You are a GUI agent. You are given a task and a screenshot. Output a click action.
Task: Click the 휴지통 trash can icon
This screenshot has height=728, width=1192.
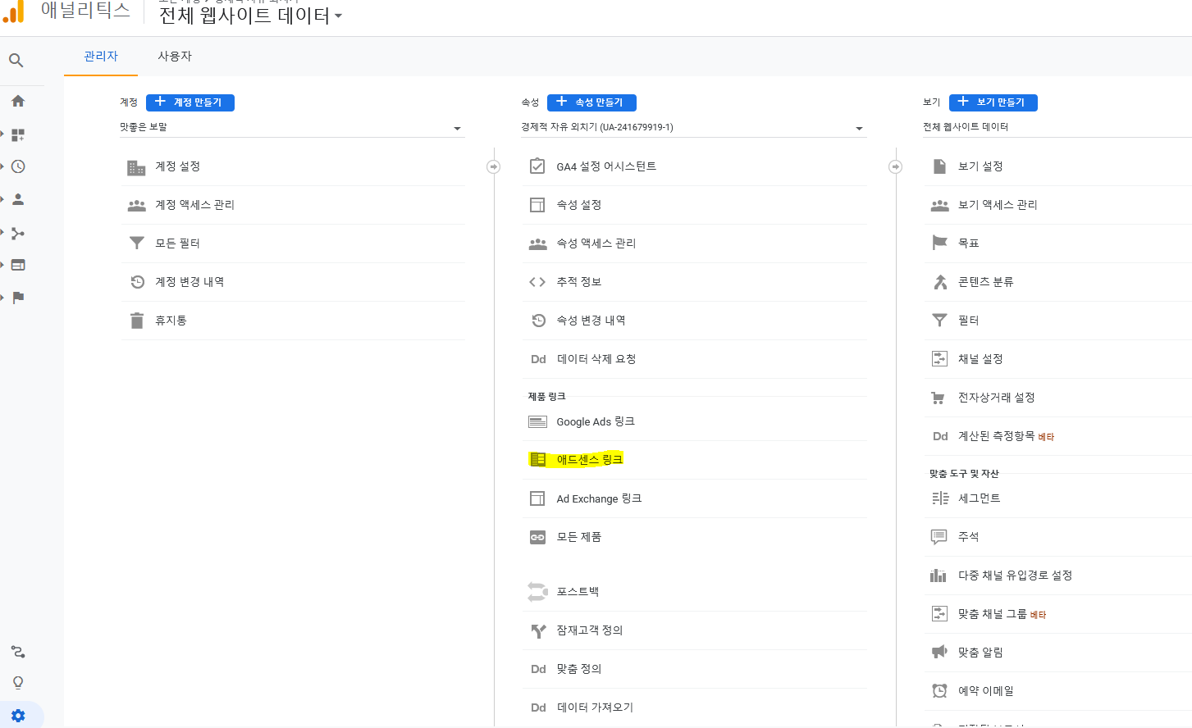[x=137, y=321]
